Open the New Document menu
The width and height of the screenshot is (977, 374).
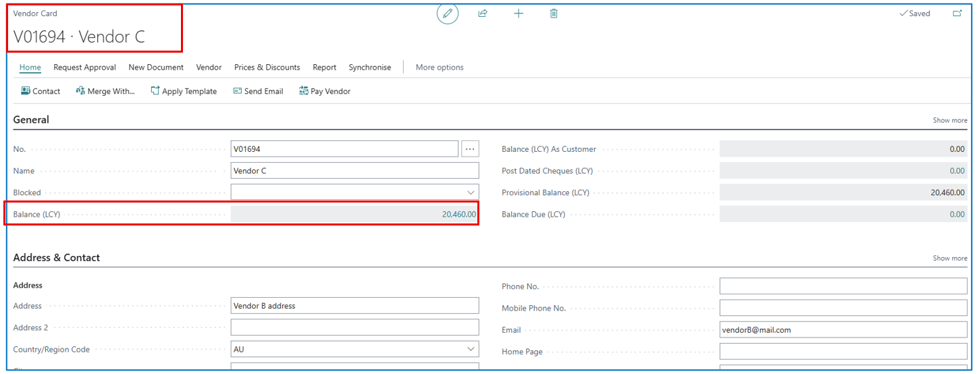156,68
